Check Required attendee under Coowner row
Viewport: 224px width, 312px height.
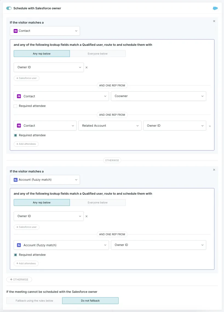(x=15, y=106)
